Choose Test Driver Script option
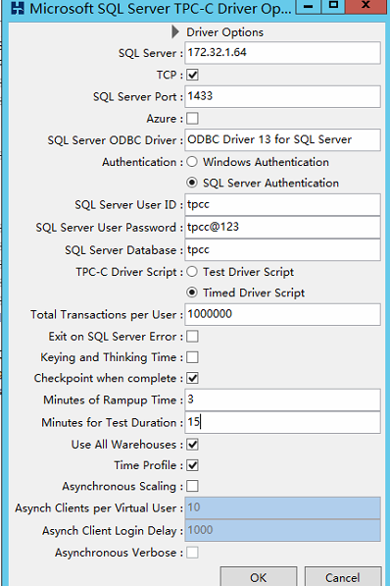 [x=192, y=272]
